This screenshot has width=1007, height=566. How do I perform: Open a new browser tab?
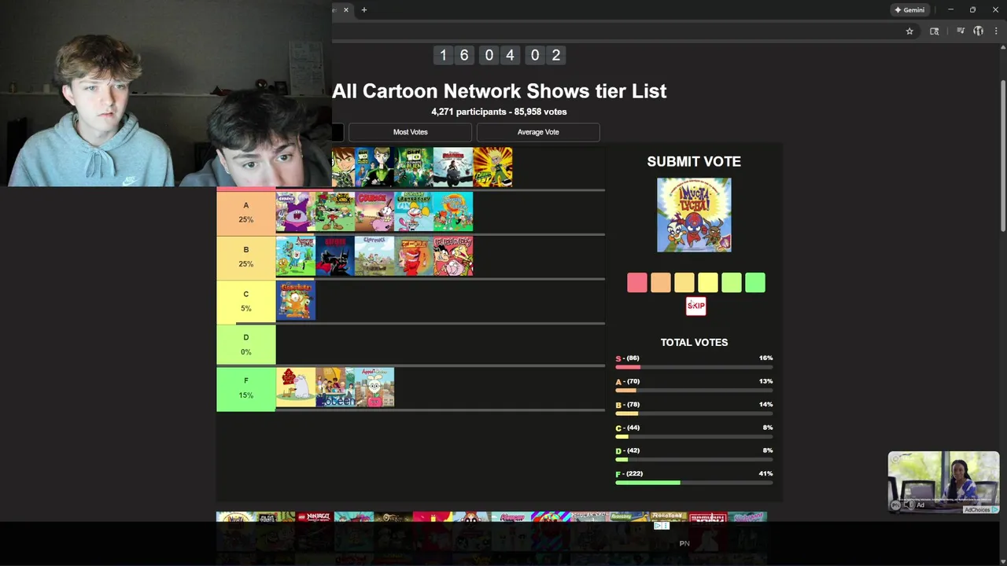point(363,9)
